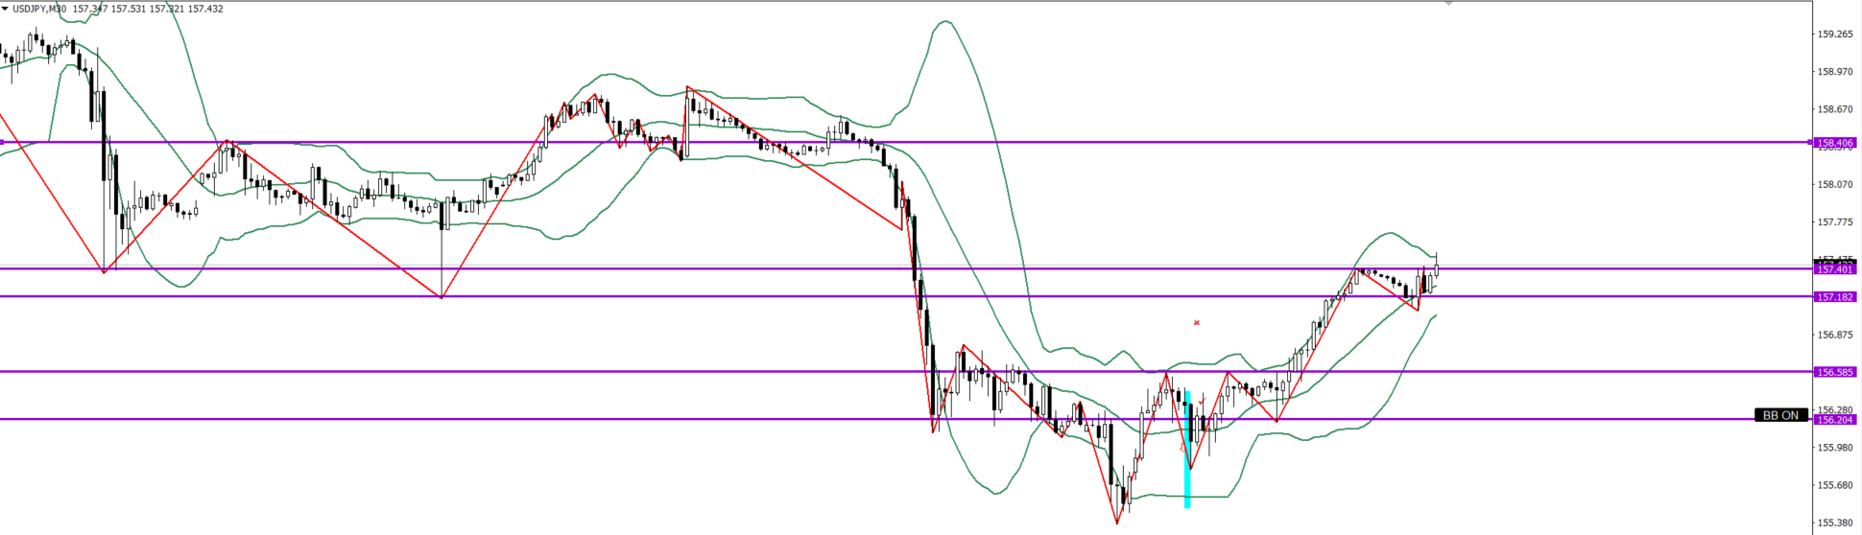
Task: Click the cyan vertical bar marker
Action: click(1187, 449)
